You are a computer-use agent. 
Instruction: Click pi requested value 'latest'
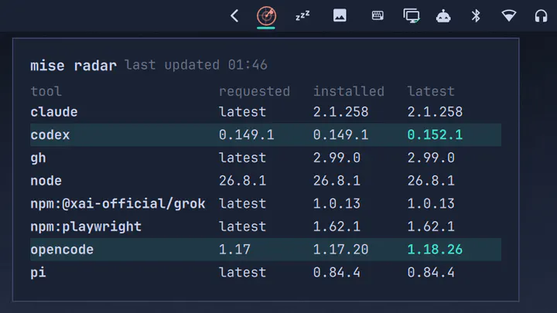click(x=243, y=273)
